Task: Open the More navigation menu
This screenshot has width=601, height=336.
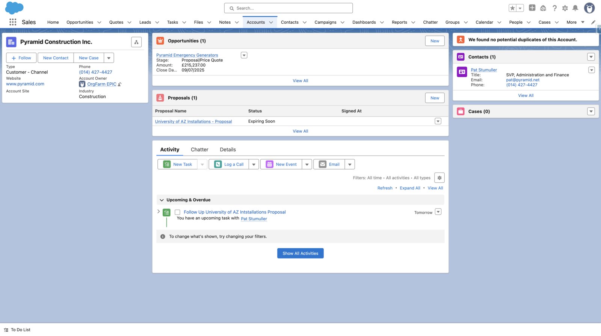Action: click(x=575, y=22)
